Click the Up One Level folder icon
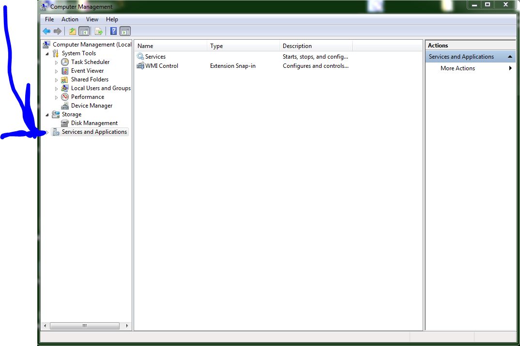This screenshot has width=520, height=346. pos(73,31)
